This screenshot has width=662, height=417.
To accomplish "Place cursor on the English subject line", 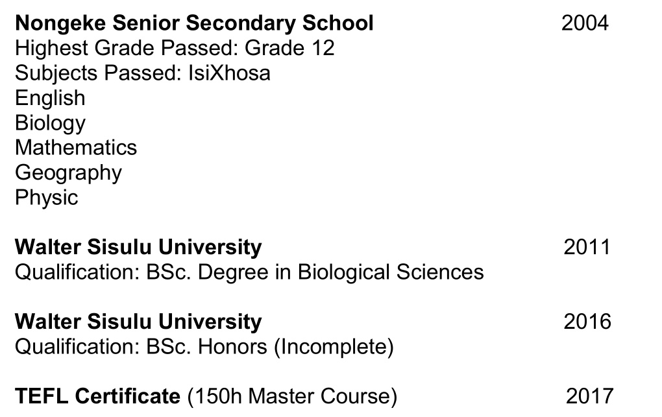I will [50, 98].
